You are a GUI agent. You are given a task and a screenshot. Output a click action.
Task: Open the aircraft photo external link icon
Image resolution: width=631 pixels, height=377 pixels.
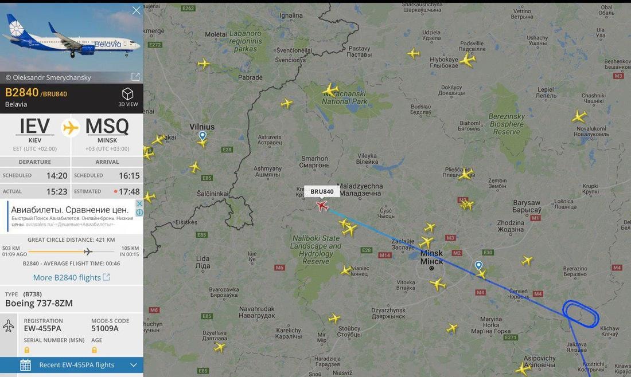[135, 76]
